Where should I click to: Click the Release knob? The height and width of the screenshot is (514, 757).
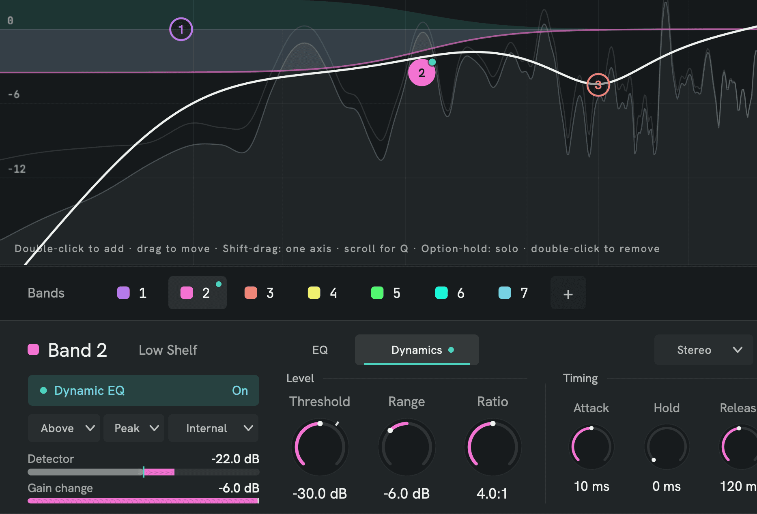[739, 447]
